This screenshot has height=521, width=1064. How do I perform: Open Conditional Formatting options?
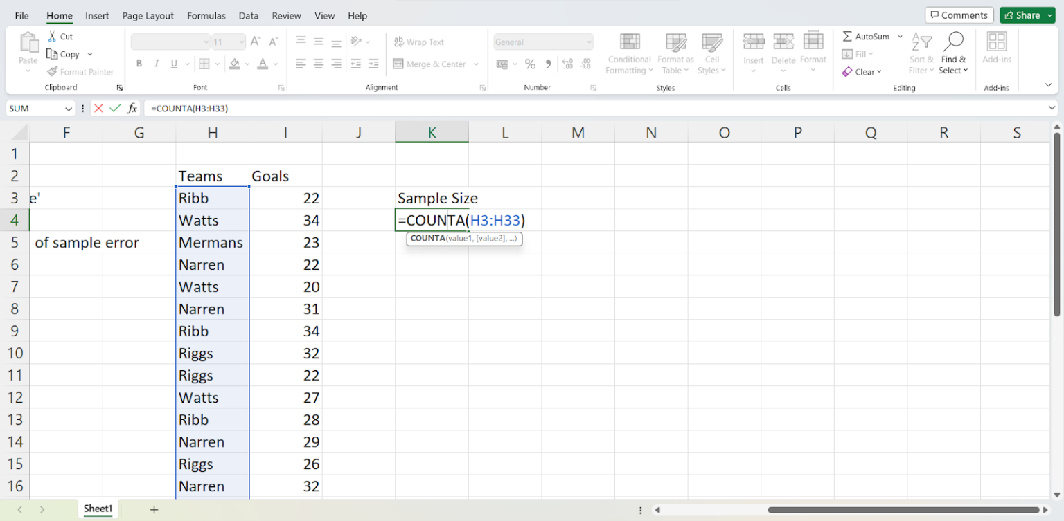pos(629,54)
